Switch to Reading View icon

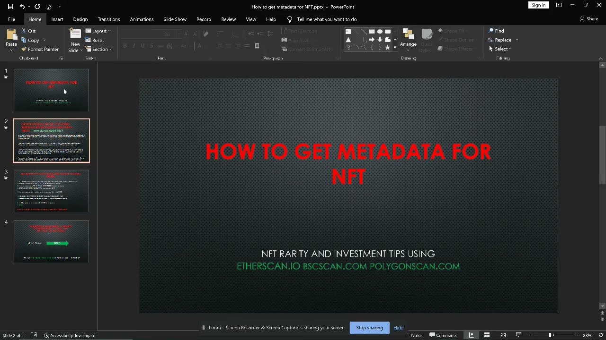tap(503, 335)
